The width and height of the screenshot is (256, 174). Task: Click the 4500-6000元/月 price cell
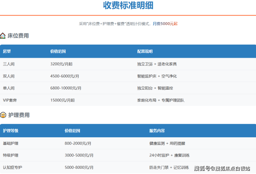pos(64,76)
